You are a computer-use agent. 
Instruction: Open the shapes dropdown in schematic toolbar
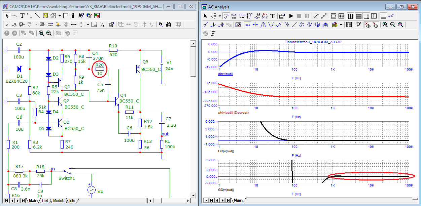coord(60,15)
